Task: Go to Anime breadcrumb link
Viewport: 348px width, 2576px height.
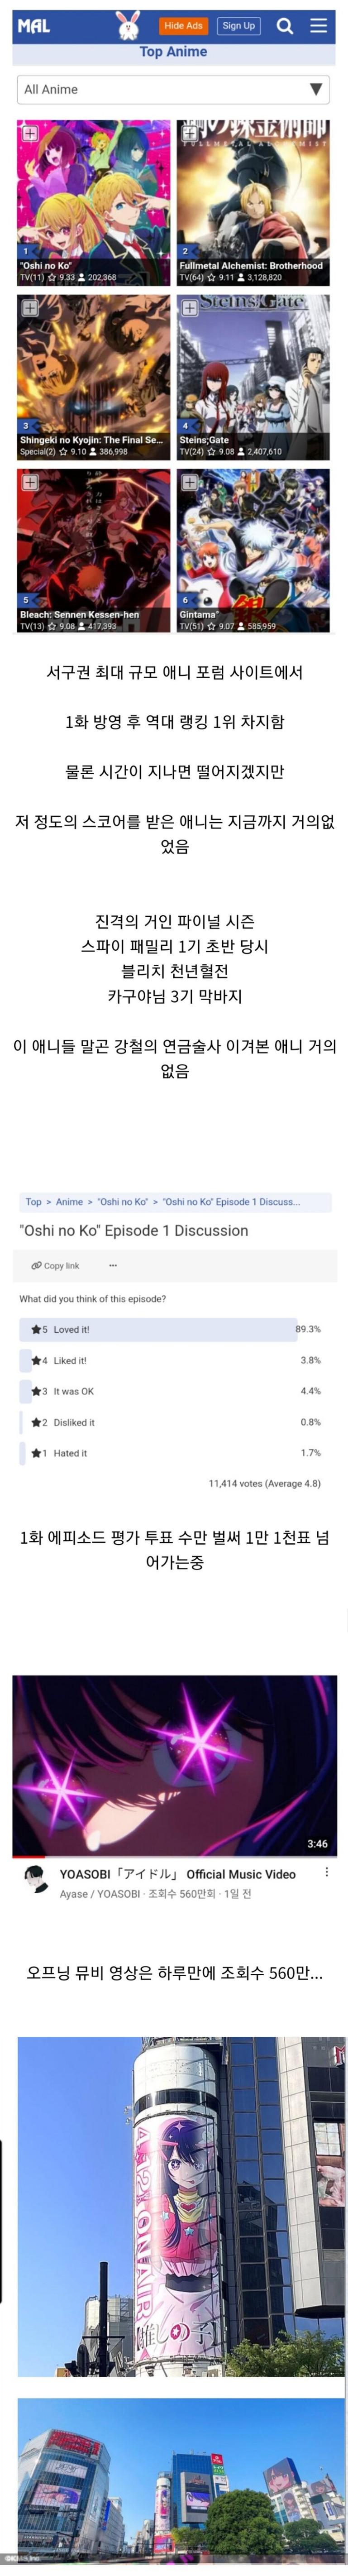Action: click(x=69, y=1202)
